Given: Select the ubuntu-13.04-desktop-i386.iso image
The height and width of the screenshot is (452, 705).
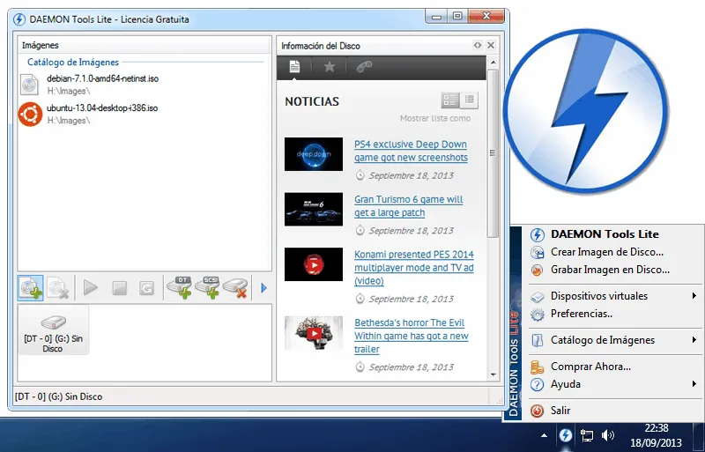Looking at the screenshot, I should (101, 108).
